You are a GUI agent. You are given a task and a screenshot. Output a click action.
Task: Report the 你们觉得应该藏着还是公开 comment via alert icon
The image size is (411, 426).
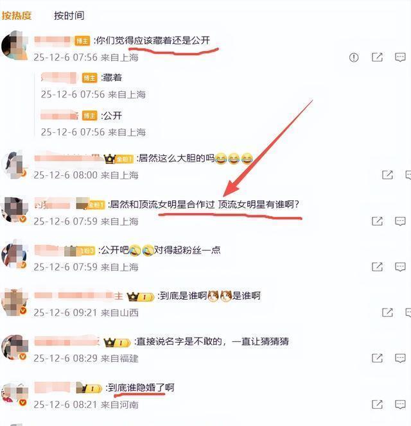coord(354,57)
